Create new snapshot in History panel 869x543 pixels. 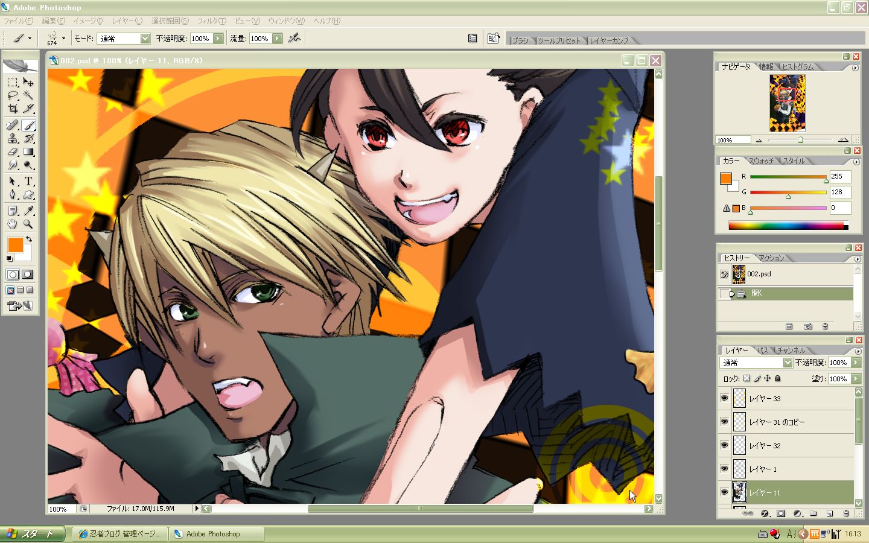[808, 326]
